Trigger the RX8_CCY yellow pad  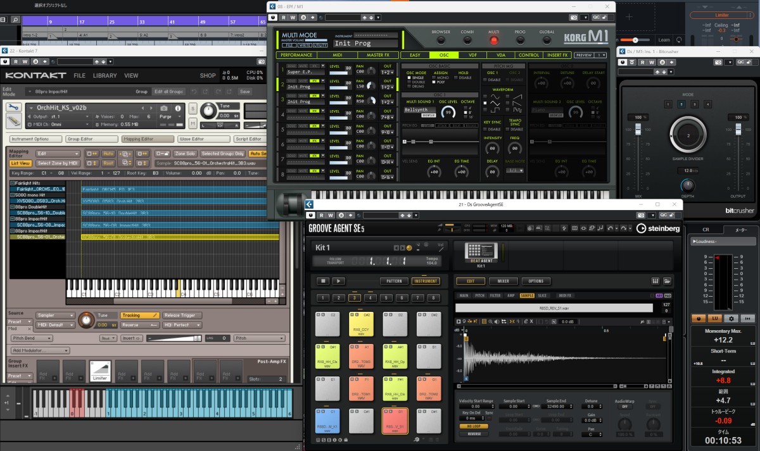pyautogui.click(x=362, y=324)
